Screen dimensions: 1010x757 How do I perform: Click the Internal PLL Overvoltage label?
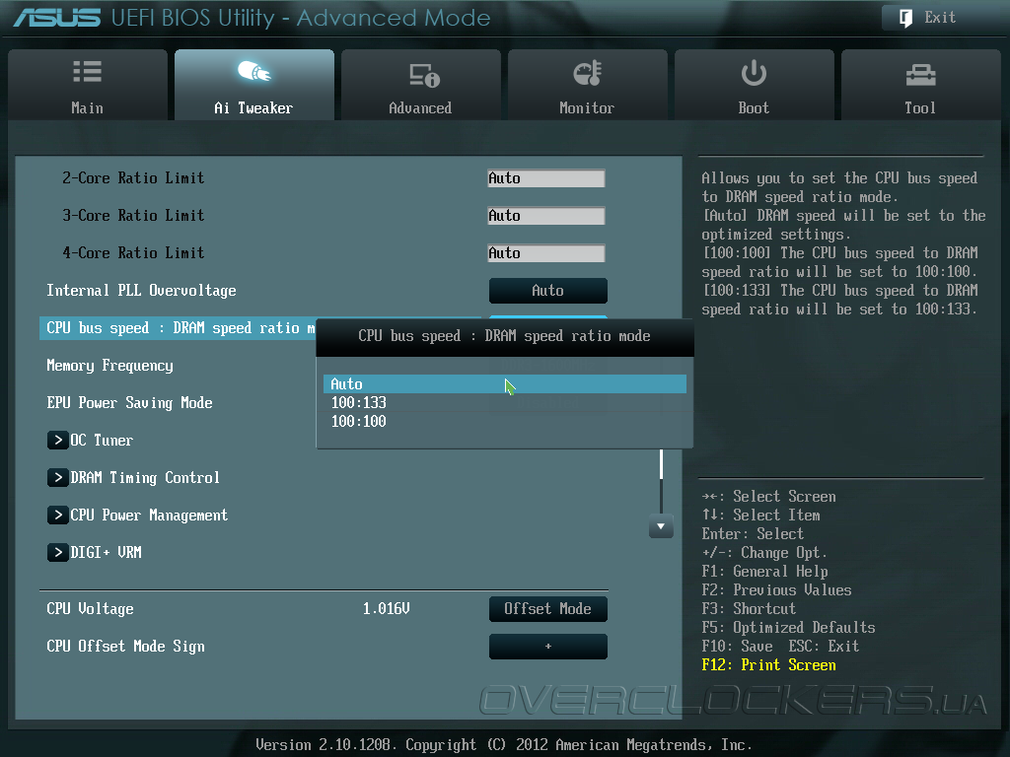tap(141, 291)
